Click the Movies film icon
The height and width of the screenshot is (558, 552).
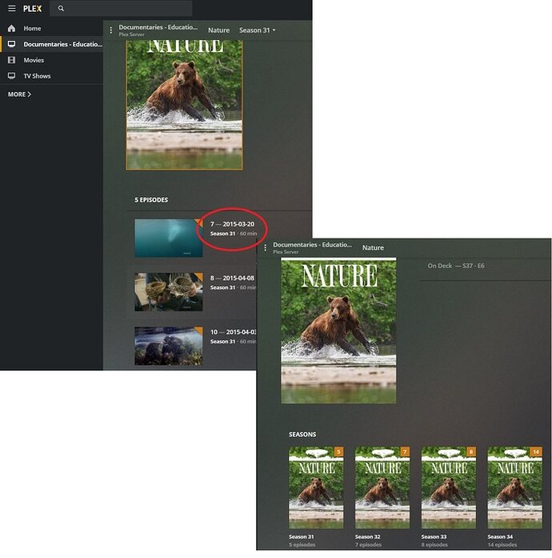(x=12, y=60)
